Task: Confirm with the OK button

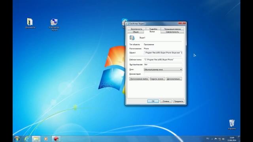Action: tap(153, 101)
